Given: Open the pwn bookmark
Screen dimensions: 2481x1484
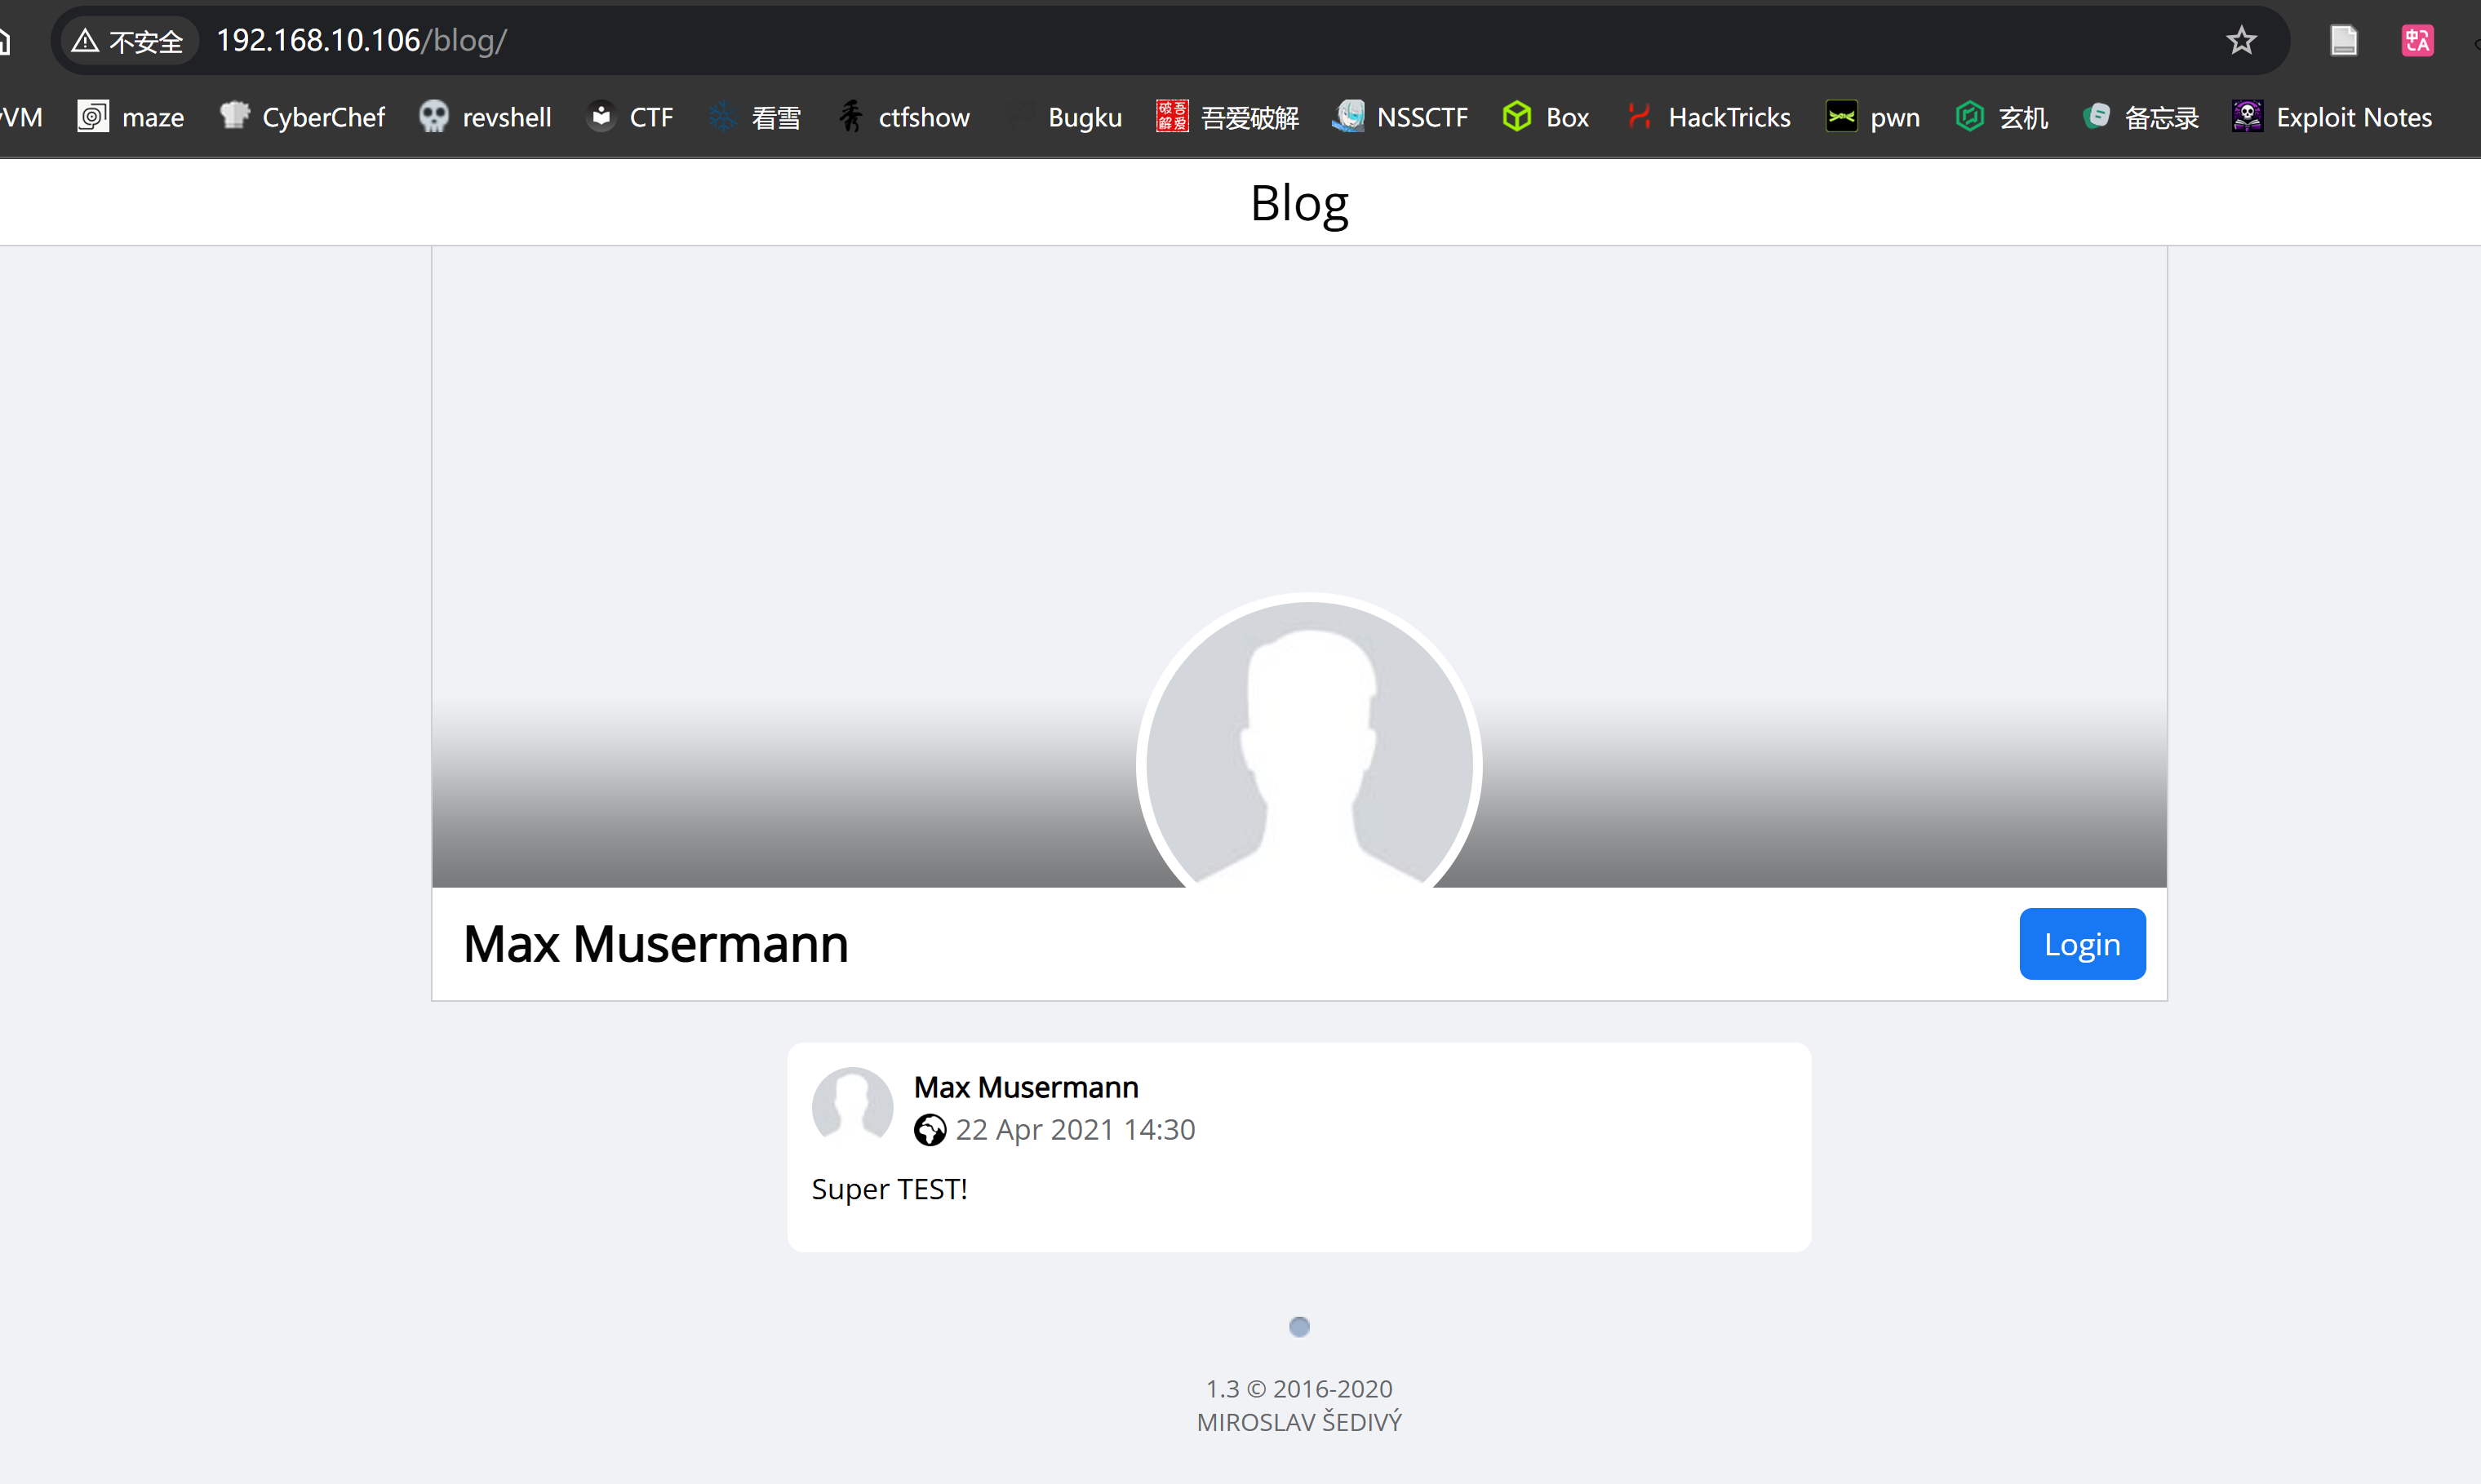Looking at the screenshot, I should pos(1871,117).
